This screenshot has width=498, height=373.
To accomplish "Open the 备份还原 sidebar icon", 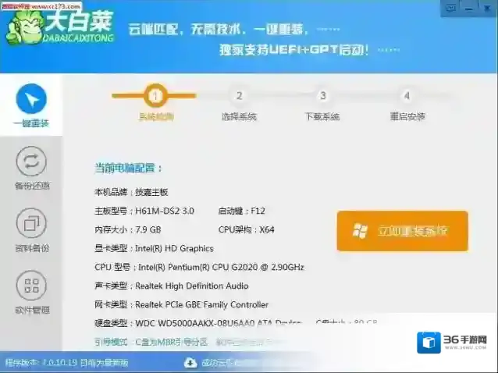I will point(31,162).
